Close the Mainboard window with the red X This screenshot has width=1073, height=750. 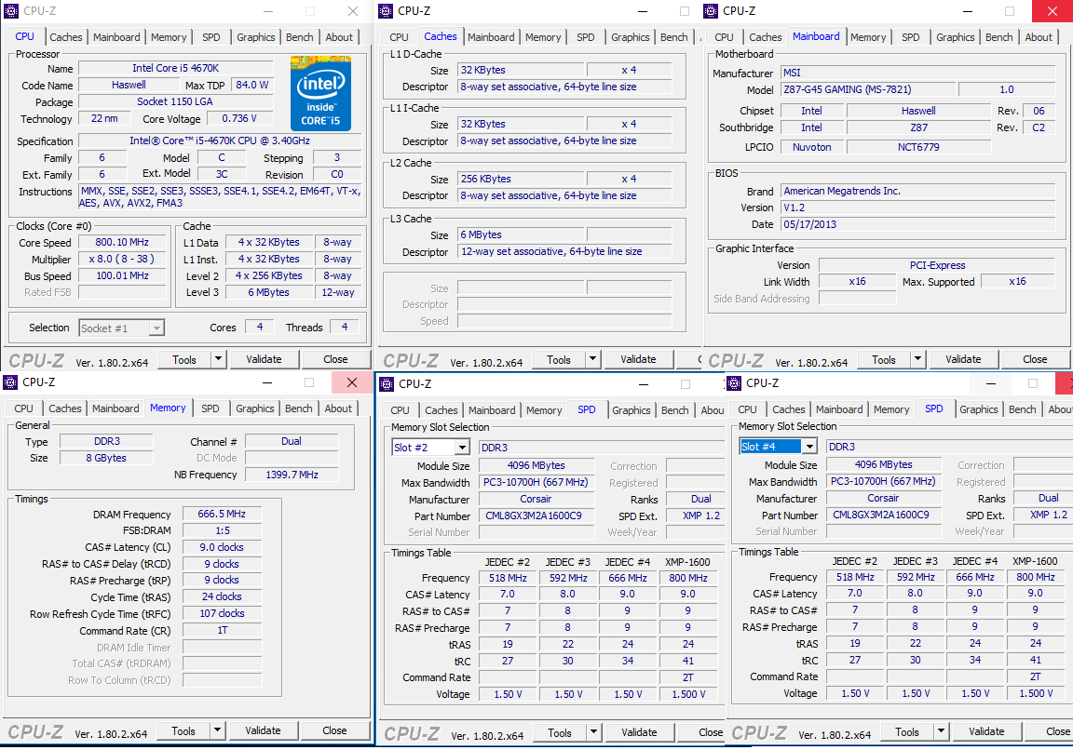[1053, 11]
